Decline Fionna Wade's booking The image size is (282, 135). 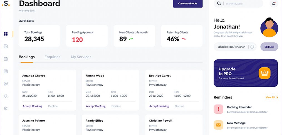click(x=116, y=106)
